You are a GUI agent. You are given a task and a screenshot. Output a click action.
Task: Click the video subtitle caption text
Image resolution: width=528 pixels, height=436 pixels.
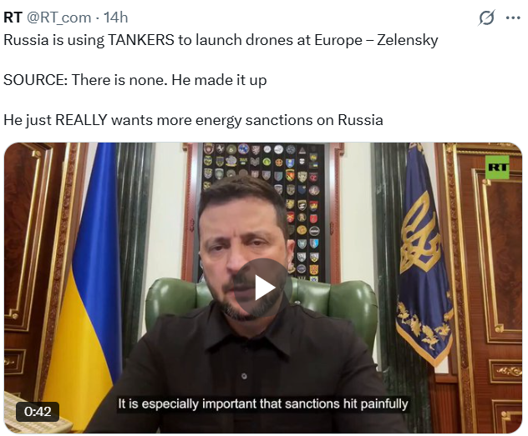tap(263, 403)
